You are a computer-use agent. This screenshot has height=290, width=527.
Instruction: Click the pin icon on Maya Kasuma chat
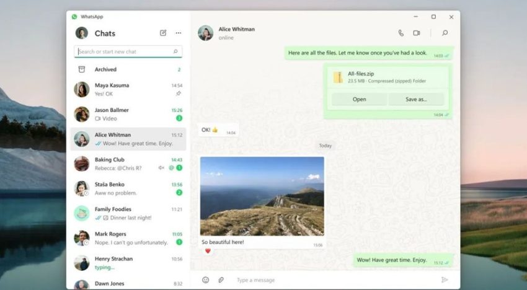coord(179,94)
